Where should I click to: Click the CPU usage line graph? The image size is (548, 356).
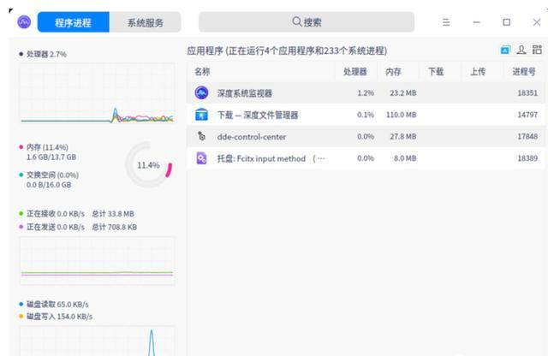tap(97, 93)
